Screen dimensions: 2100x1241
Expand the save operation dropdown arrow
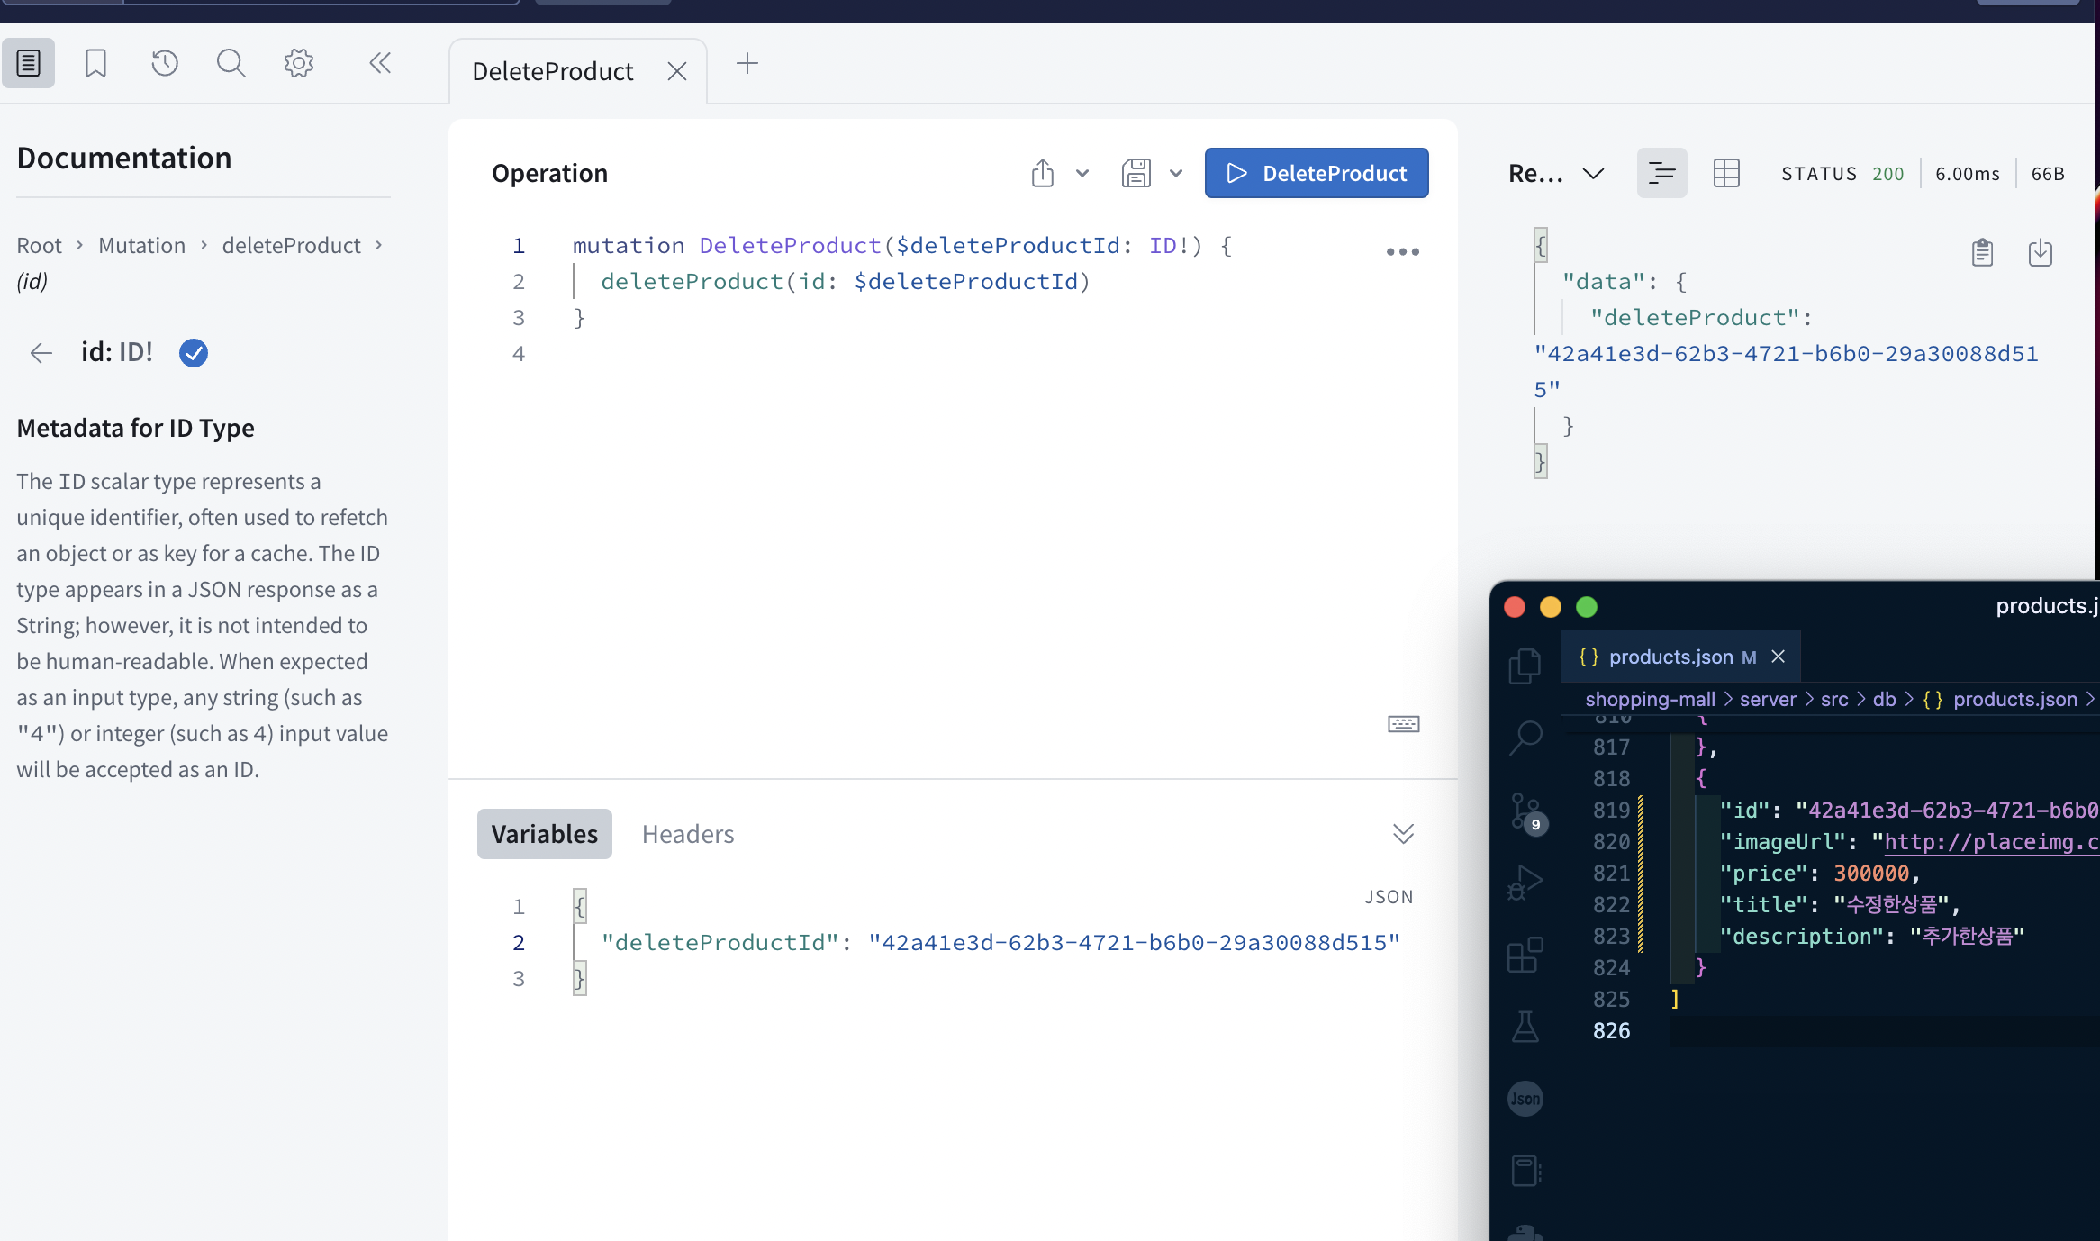pos(1176,173)
